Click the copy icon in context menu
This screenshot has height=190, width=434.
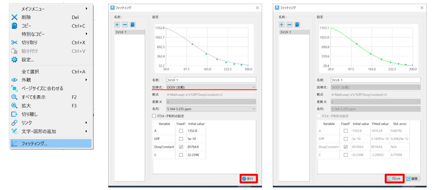coord(14,26)
